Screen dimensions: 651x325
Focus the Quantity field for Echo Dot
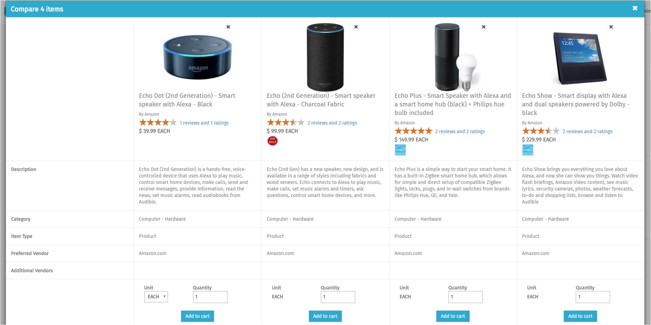[x=210, y=297]
